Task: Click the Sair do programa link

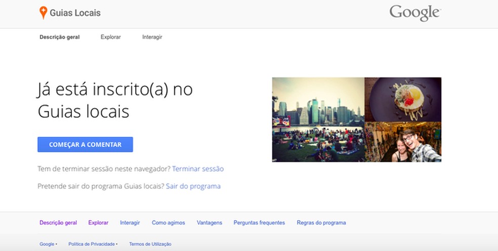Action: (x=193, y=186)
